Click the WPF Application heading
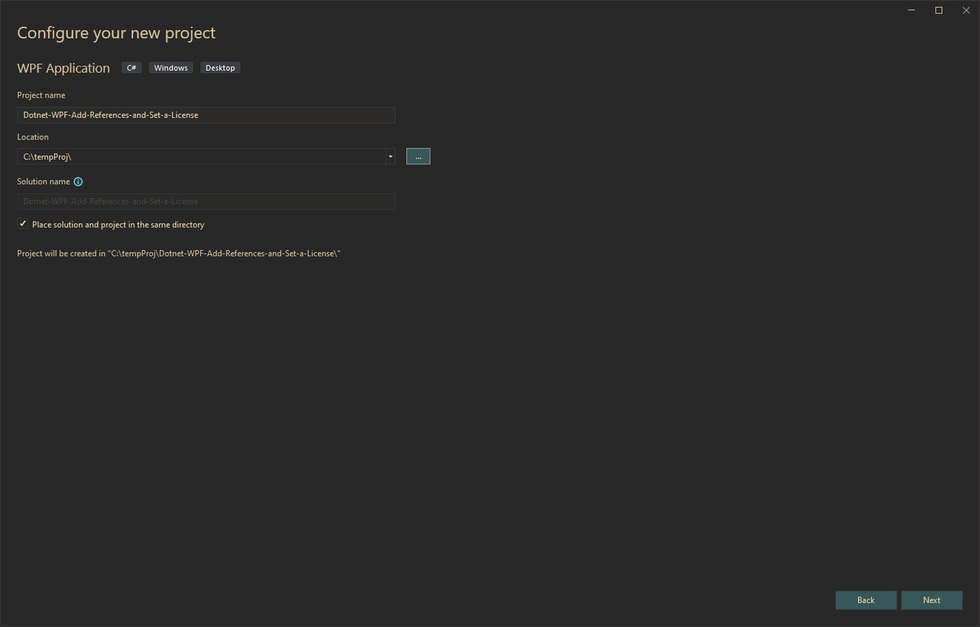The width and height of the screenshot is (980, 627). (x=63, y=68)
